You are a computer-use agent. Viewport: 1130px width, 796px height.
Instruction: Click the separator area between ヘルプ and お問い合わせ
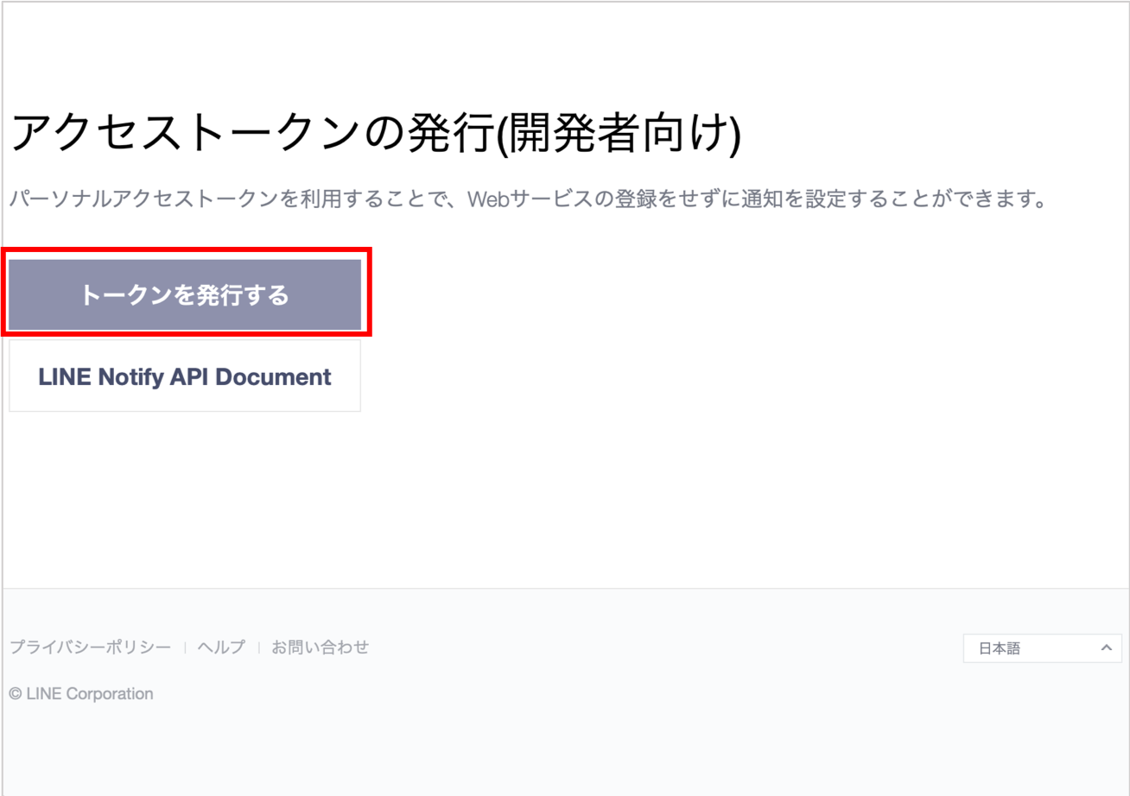[257, 647]
